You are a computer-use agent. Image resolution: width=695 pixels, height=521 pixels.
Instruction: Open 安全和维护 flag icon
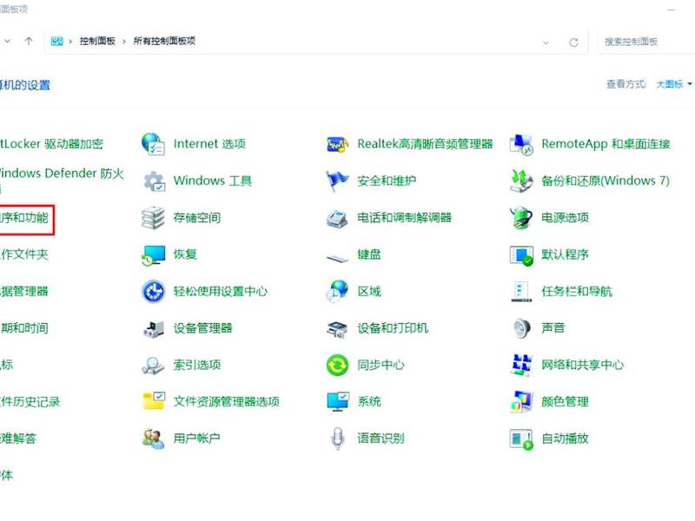(x=337, y=181)
